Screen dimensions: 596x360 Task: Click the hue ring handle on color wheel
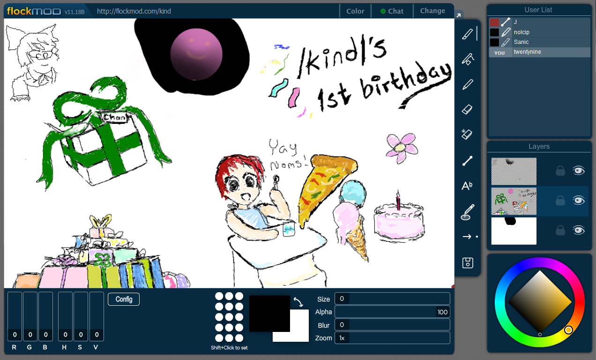(x=568, y=330)
